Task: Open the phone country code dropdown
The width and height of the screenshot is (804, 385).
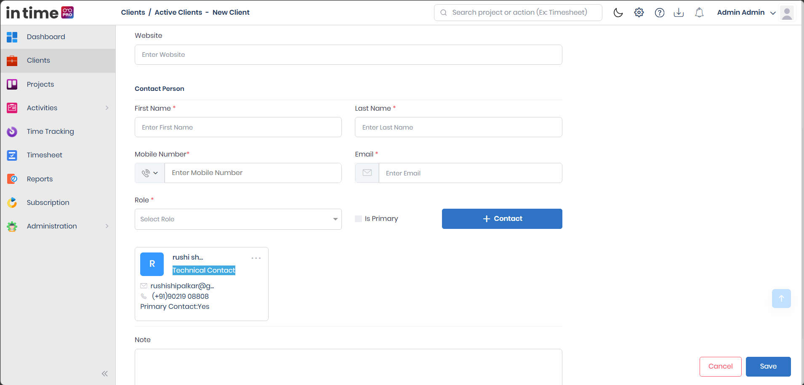Action: point(150,173)
